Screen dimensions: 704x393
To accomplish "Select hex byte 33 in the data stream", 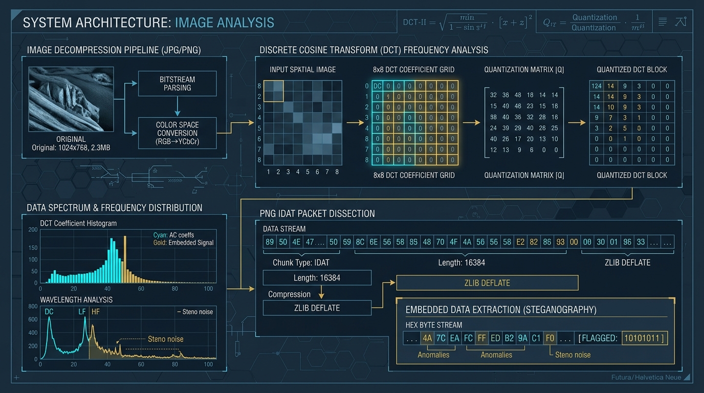I will 641,242.
